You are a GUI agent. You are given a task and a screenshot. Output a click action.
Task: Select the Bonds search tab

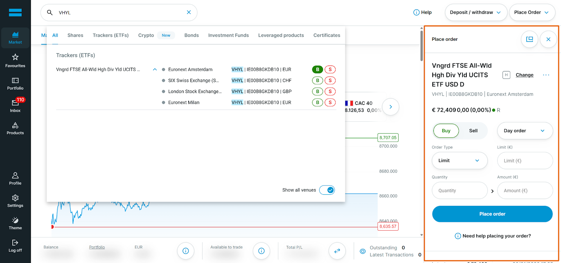coord(191,35)
